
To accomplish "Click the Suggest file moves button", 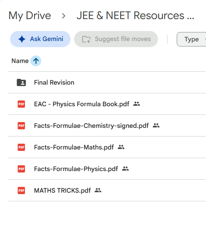I will tap(116, 39).
